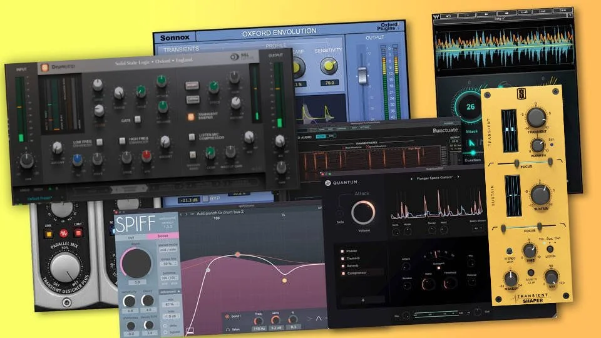Toggle SPIFF band1 power button

[227, 317]
